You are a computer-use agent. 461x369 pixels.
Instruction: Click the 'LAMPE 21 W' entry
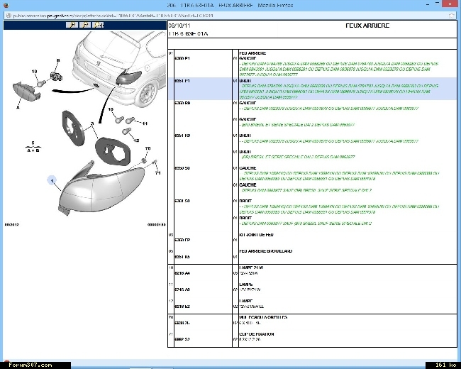pyautogui.click(x=251, y=268)
